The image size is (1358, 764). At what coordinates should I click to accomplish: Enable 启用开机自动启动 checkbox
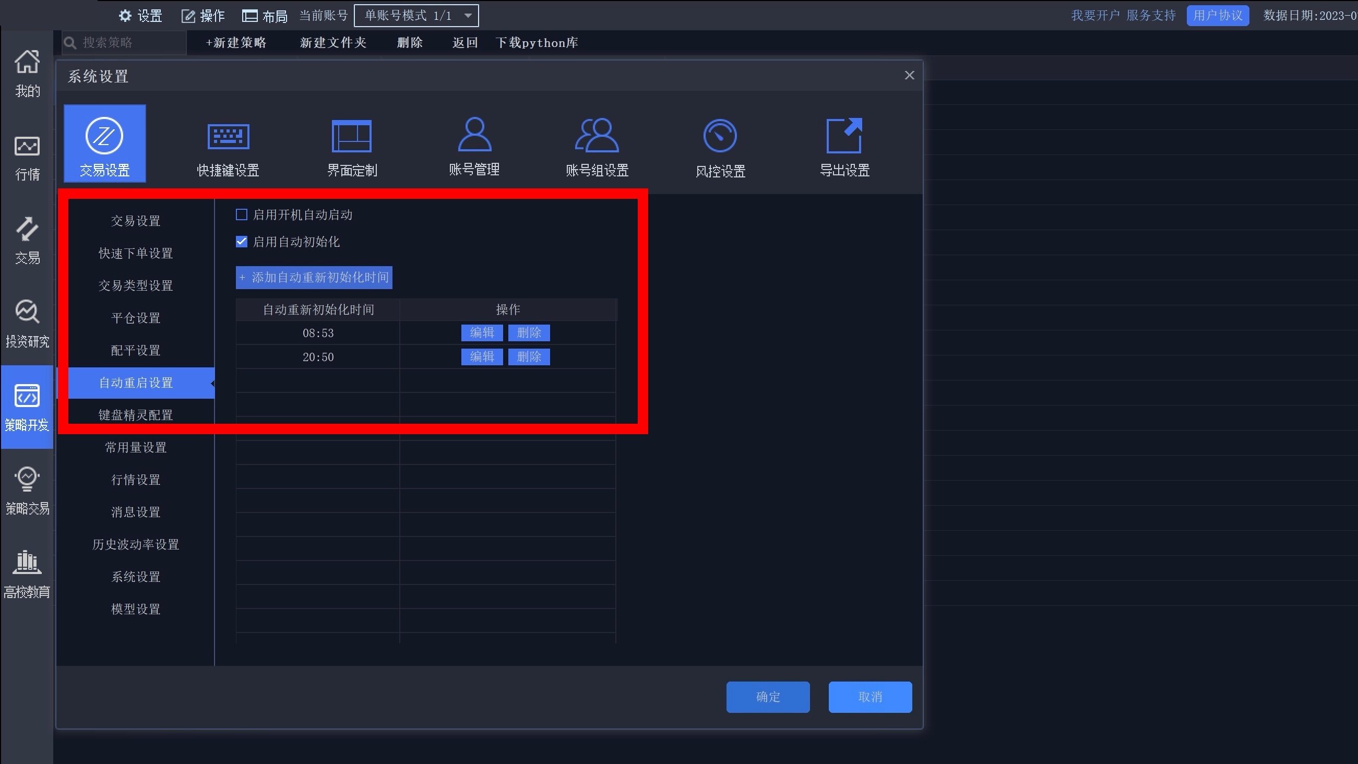242,214
